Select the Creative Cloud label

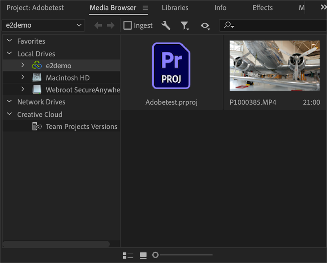coord(40,115)
